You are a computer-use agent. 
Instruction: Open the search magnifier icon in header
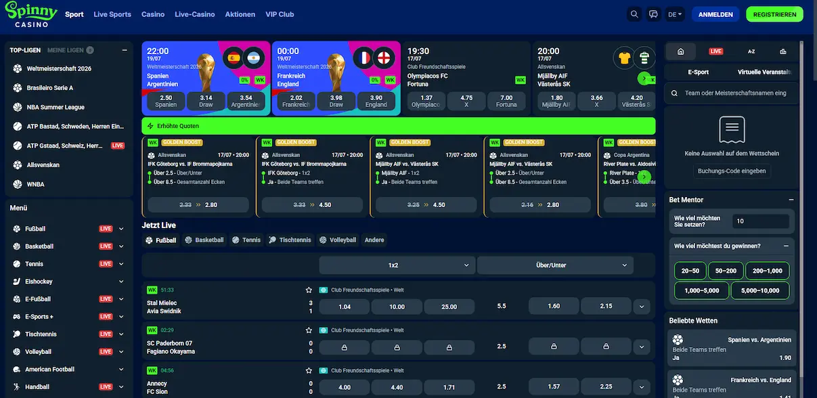pyautogui.click(x=634, y=14)
